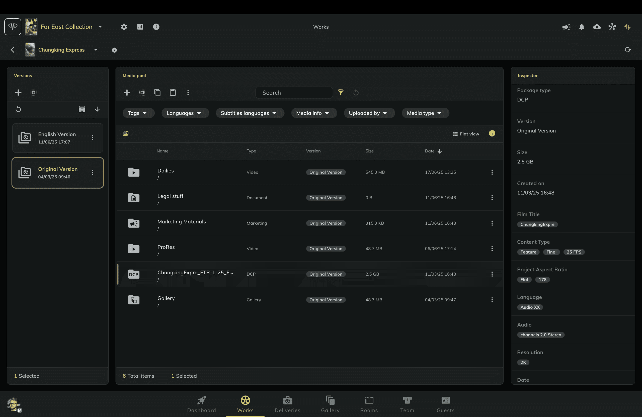Click the cloud upload icon in header
This screenshot has height=417, width=642.
(x=597, y=27)
